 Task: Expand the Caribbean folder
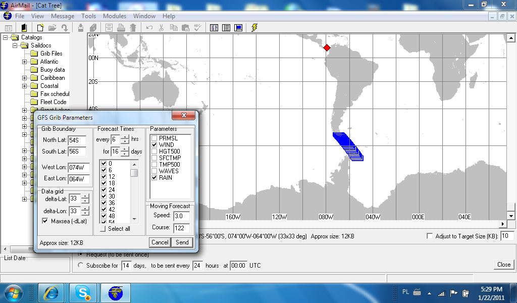coord(24,78)
